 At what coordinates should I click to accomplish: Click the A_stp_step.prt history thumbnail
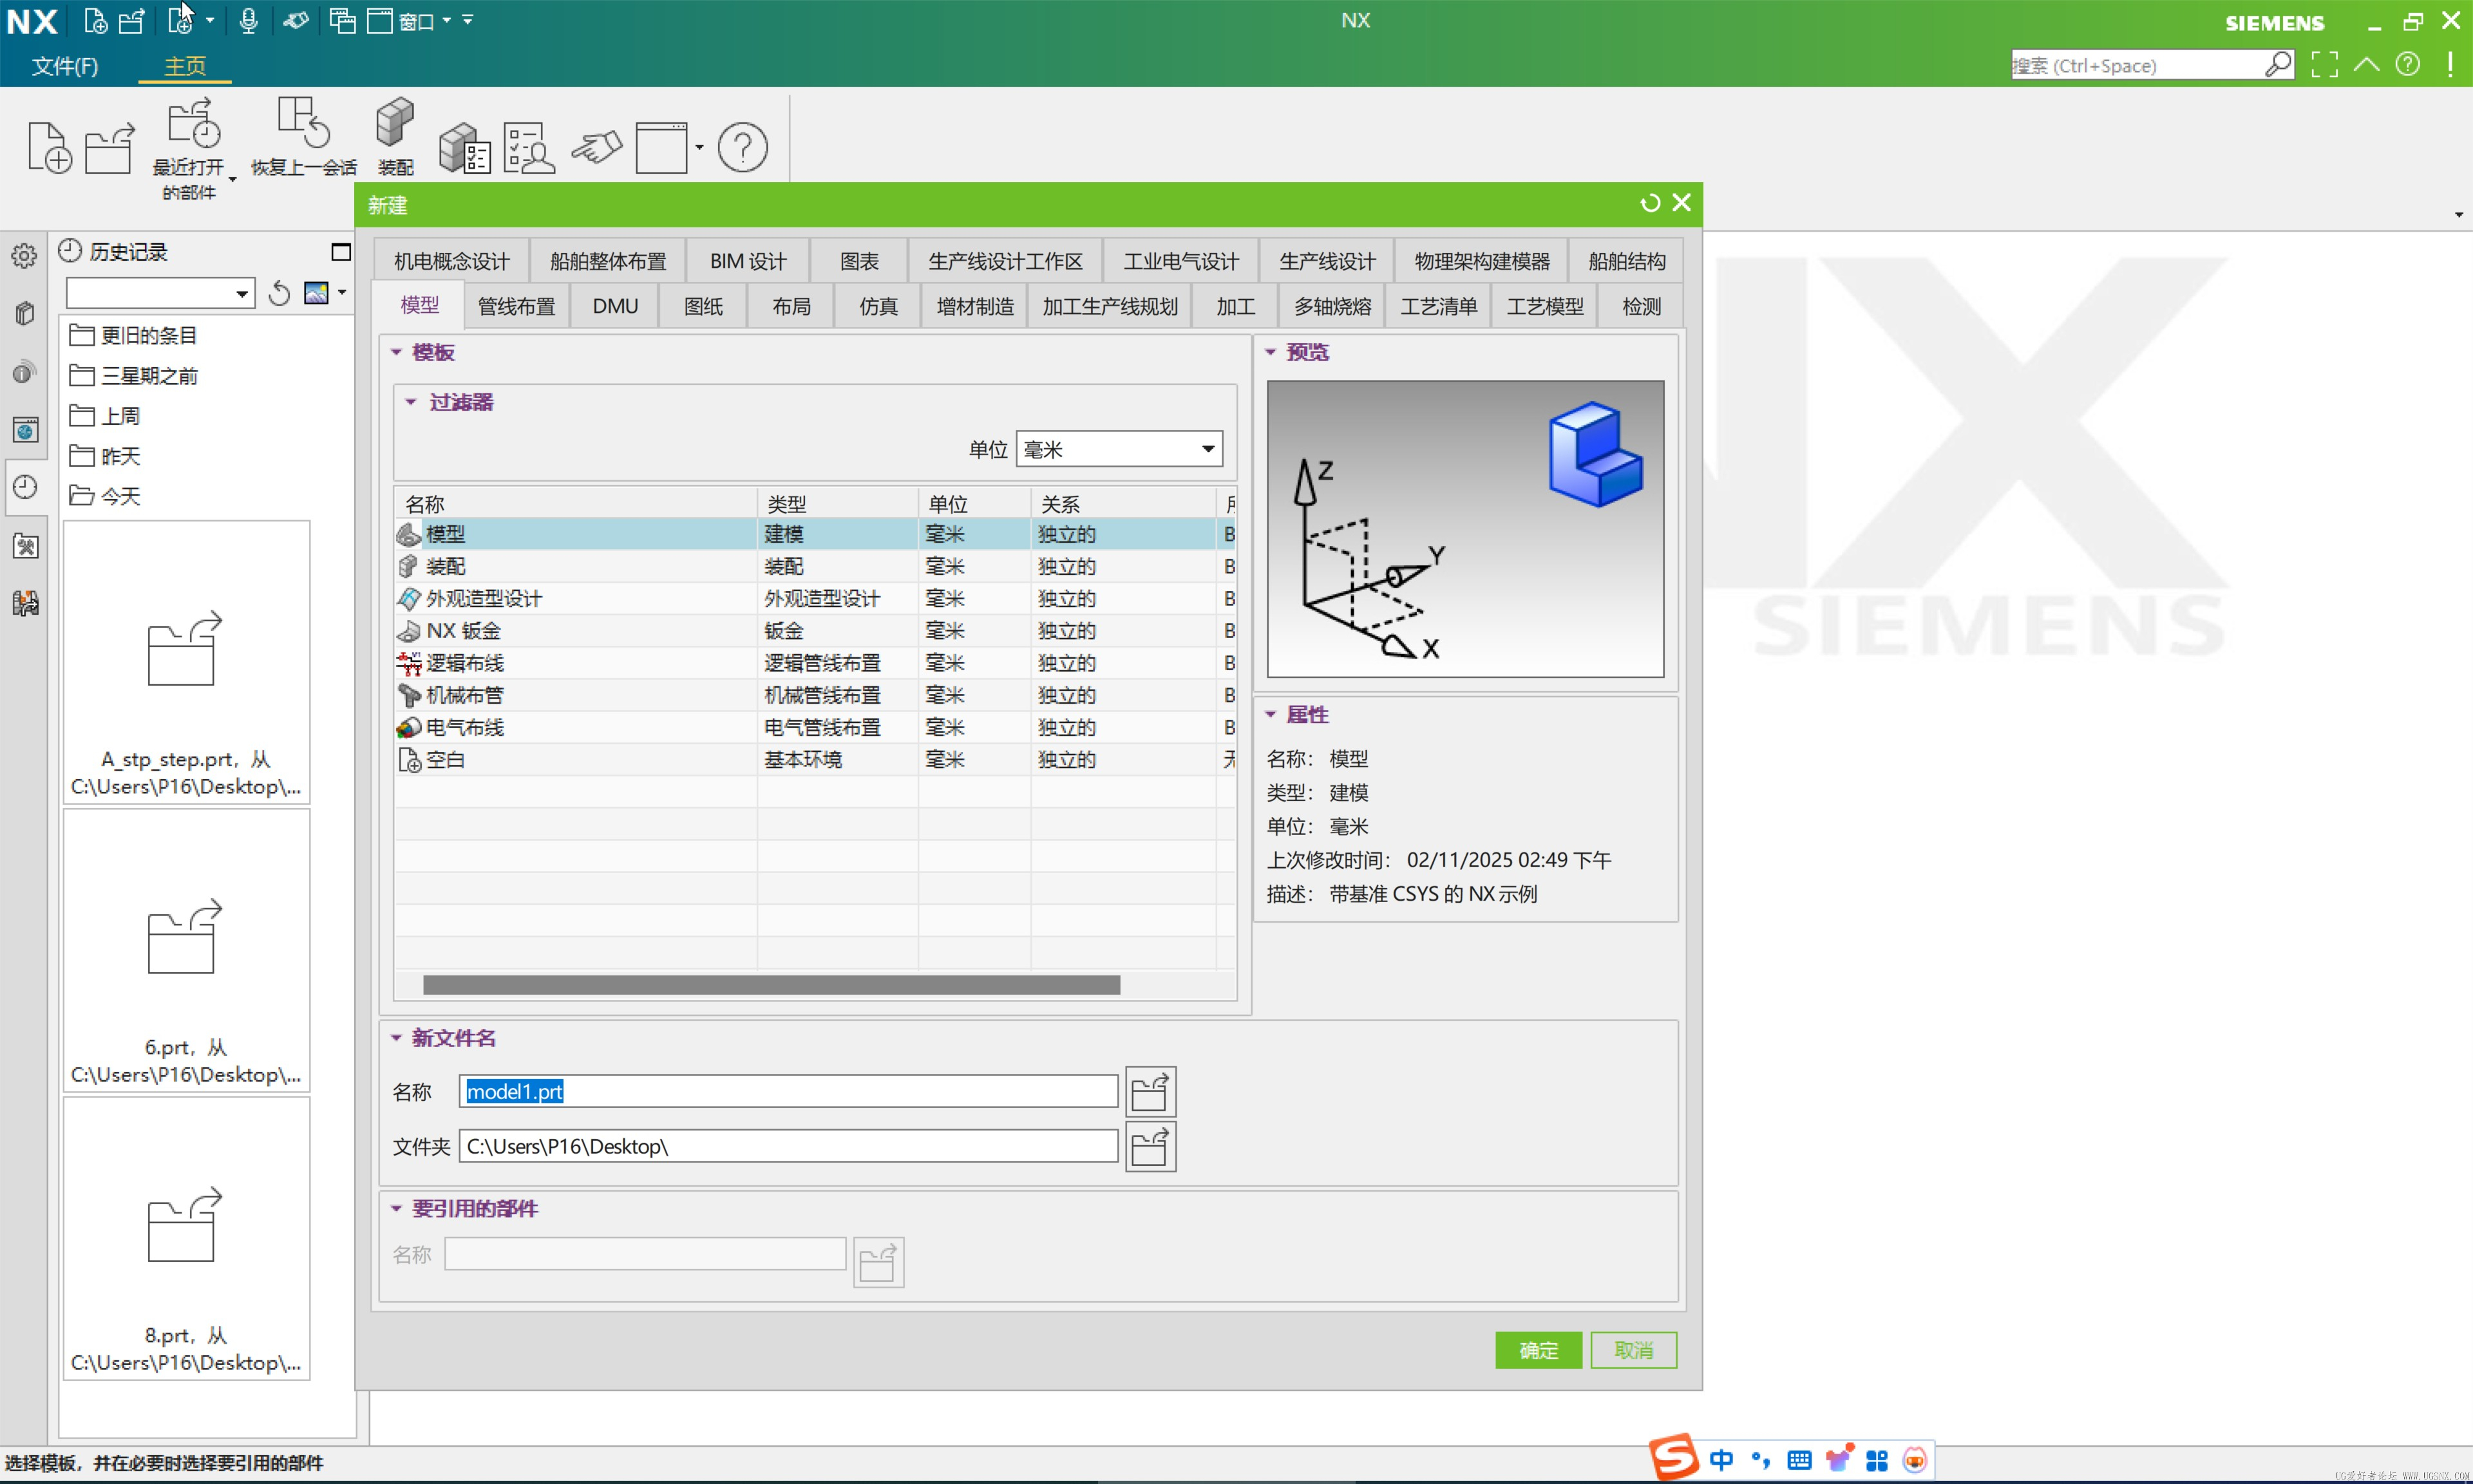click(x=186, y=662)
